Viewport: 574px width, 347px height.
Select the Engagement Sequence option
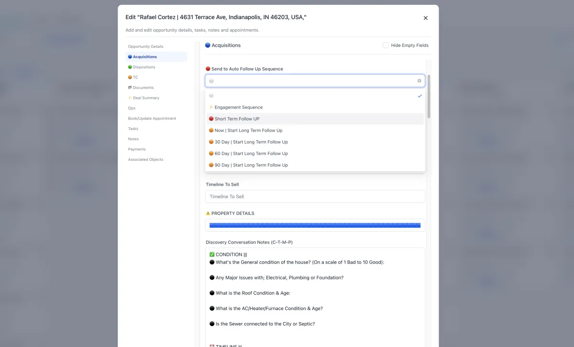click(x=238, y=107)
